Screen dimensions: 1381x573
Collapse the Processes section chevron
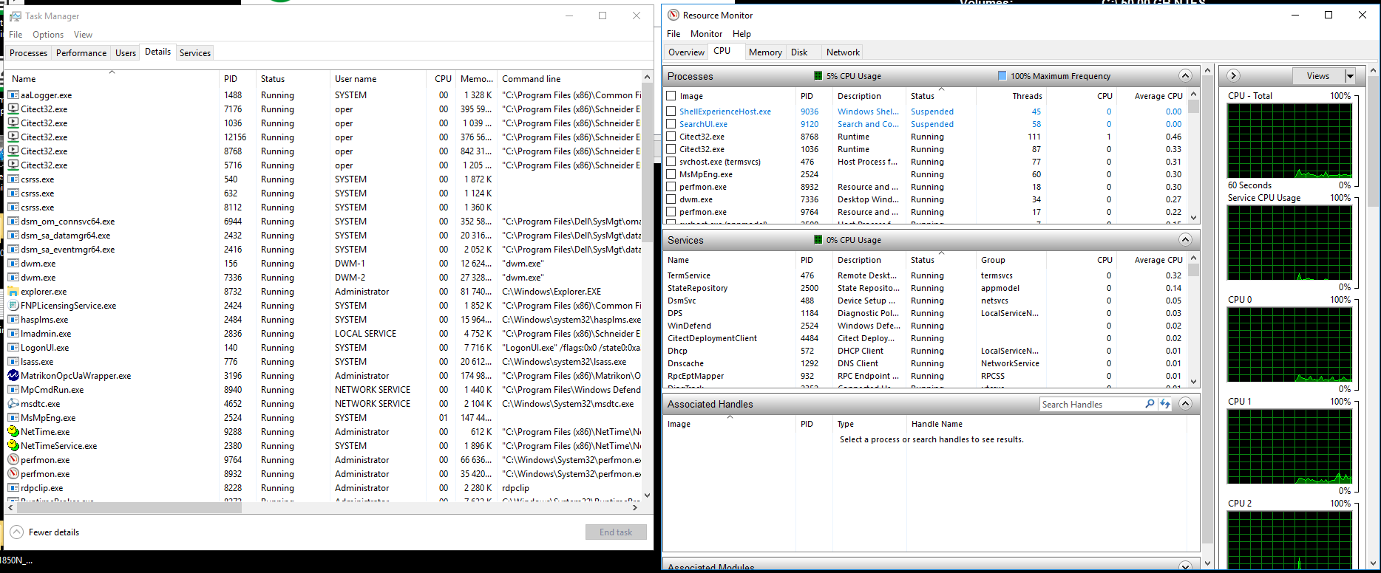click(x=1185, y=76)
